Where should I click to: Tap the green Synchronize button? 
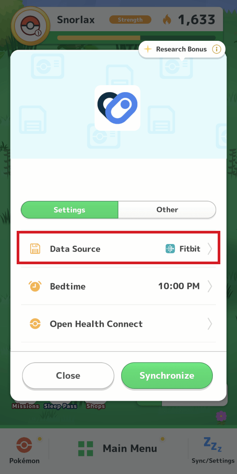click(167, 375)
